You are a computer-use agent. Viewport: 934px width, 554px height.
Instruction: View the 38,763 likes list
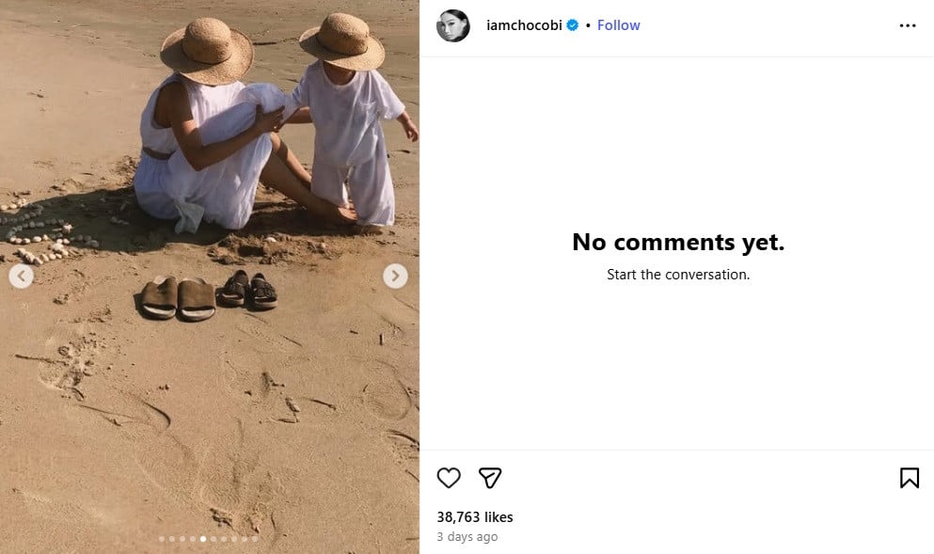tap(474, 517)
